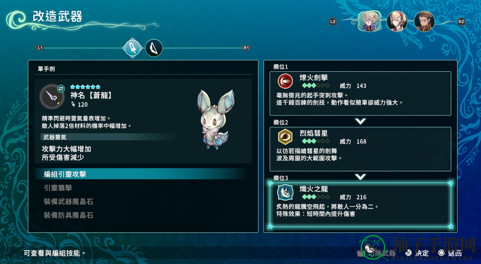Viewport: 481px width, 264px height.
Task: Click the 蒼龍 creature illustration
Action: 216,119
